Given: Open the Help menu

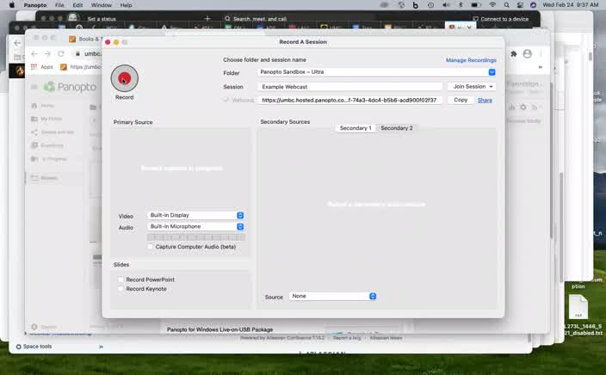Looking at the screenshot, I should tap(126, 5).
